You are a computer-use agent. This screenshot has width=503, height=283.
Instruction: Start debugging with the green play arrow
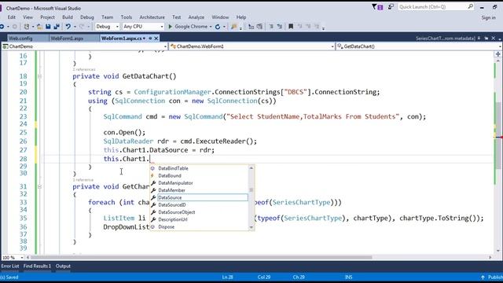(171, 27)
